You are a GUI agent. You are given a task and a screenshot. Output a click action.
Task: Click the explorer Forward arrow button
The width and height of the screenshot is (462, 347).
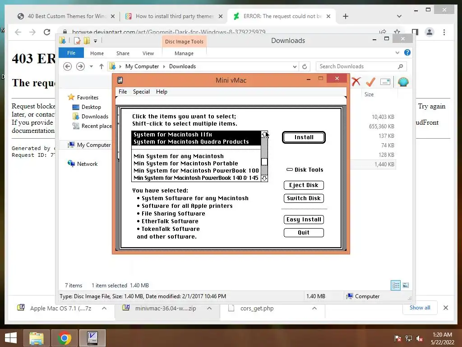coord(80,66)
